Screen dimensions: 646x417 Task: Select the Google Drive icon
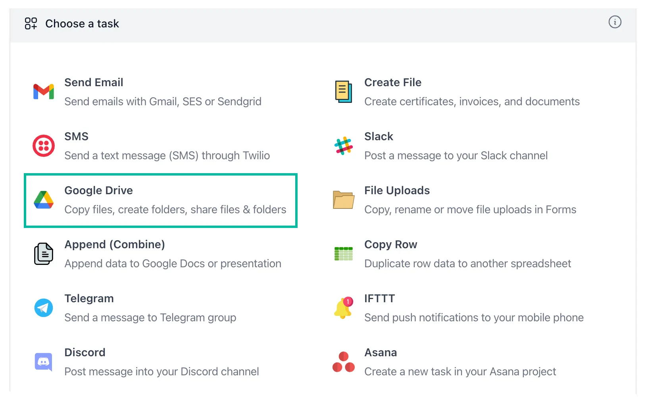point(44,199)
